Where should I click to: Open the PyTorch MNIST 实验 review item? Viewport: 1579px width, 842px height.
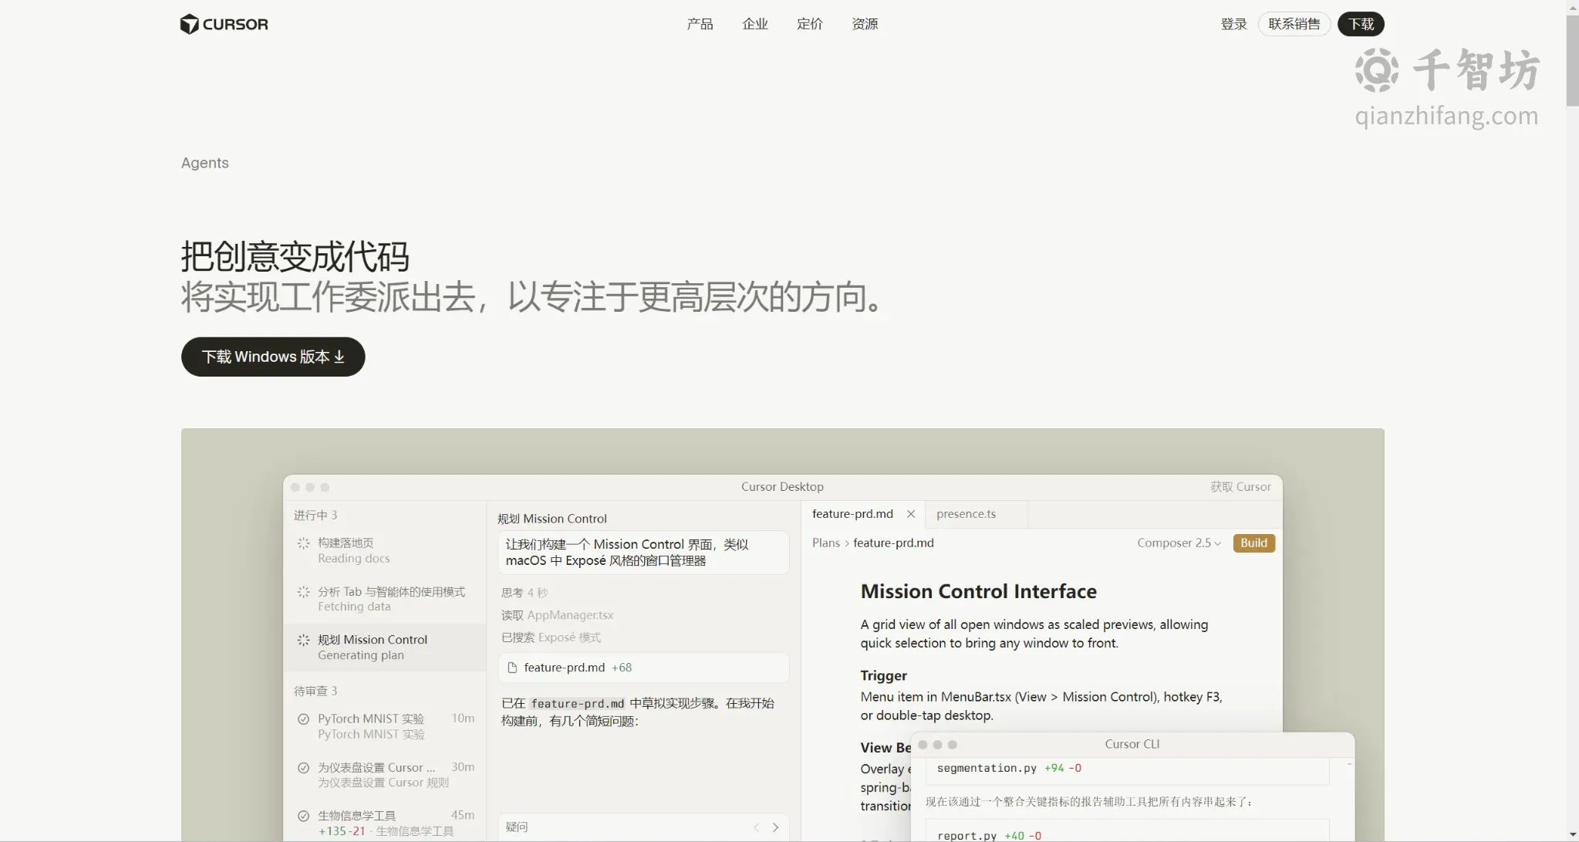(x=385, y=726)
